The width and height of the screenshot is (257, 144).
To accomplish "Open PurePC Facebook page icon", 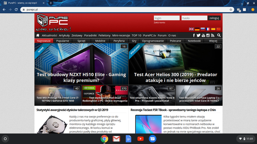I will (x=194, y=35).
